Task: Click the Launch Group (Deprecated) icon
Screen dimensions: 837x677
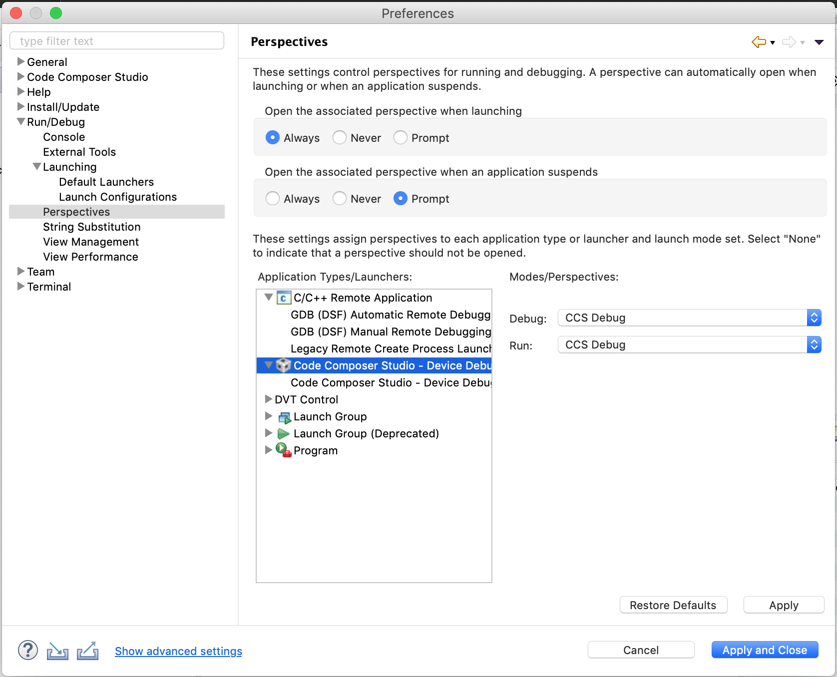Action: pos(284,434)
